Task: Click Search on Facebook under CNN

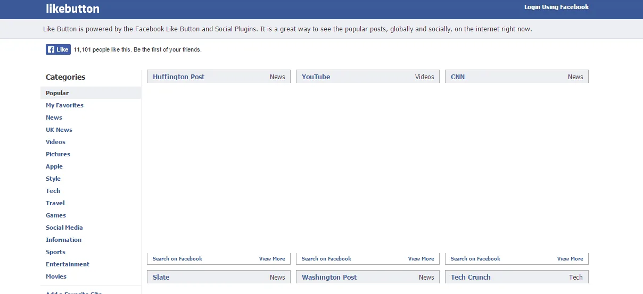Action: pos(475,259)
